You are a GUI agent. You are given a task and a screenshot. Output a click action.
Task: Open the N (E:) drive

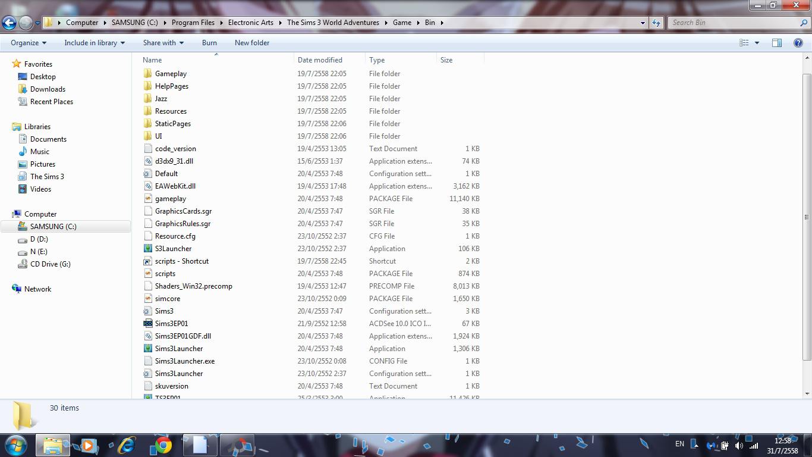[39, 252]
